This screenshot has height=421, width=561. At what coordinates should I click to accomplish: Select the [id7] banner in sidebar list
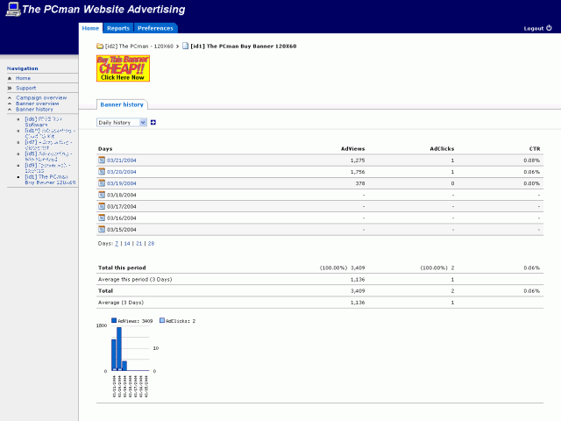click(48, 145)
